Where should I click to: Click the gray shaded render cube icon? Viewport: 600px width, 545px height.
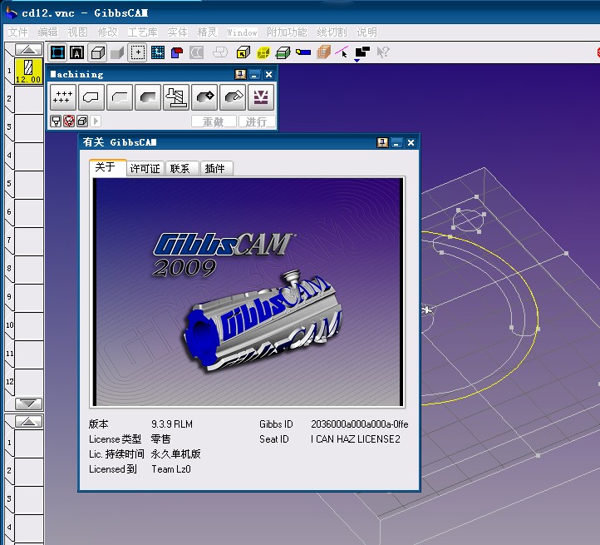click(x=117, y=52)
